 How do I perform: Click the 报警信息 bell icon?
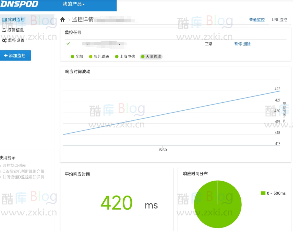pos(4,30)
